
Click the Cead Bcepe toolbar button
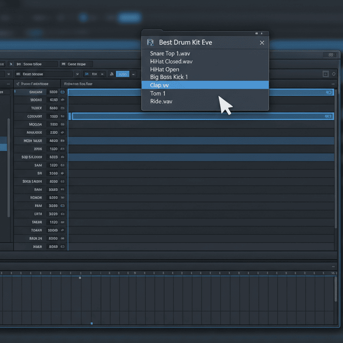click(x=76, y=64)
